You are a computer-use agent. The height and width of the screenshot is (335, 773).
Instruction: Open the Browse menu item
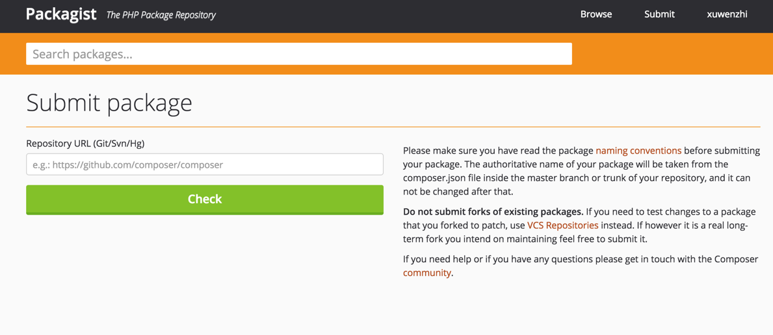[x=596, y=14]
